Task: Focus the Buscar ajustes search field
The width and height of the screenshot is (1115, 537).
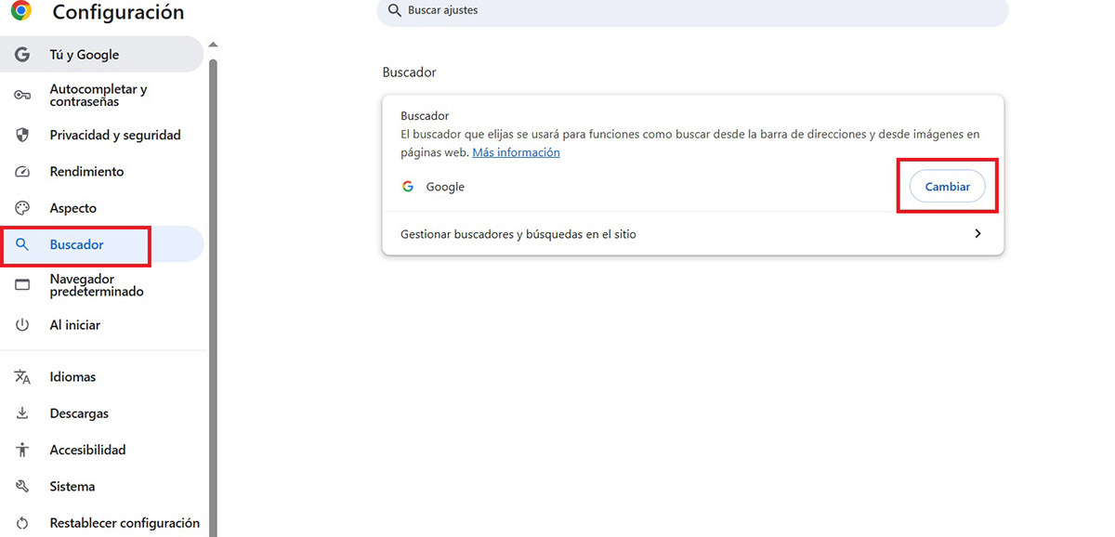Action: pyautogui.click(x=692, y=11)
